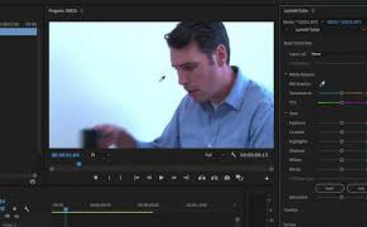Pick the WB Selector eyedropper

322,84
